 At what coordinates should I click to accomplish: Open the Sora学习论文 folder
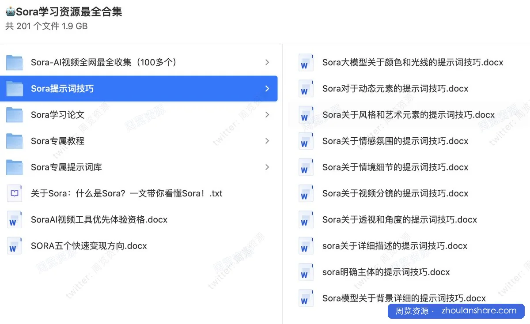click(57, 115)
